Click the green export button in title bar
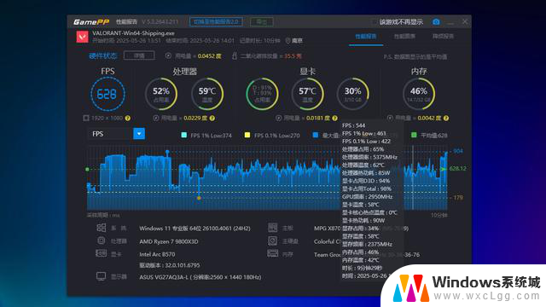546x307 pixels. click(x=262, y=22)
